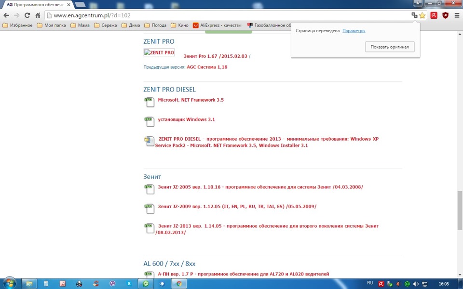Open Viber from the taskbar
Image resolution: width=463 pixels, height=289 pixels.
(112, 284)
